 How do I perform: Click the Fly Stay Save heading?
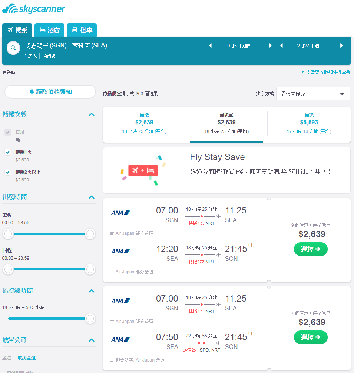pyautogui.click(x=217, y=157)
